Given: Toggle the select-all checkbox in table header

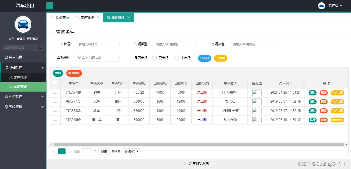Looking at the screenshot, I should click(x=55, y=83).
